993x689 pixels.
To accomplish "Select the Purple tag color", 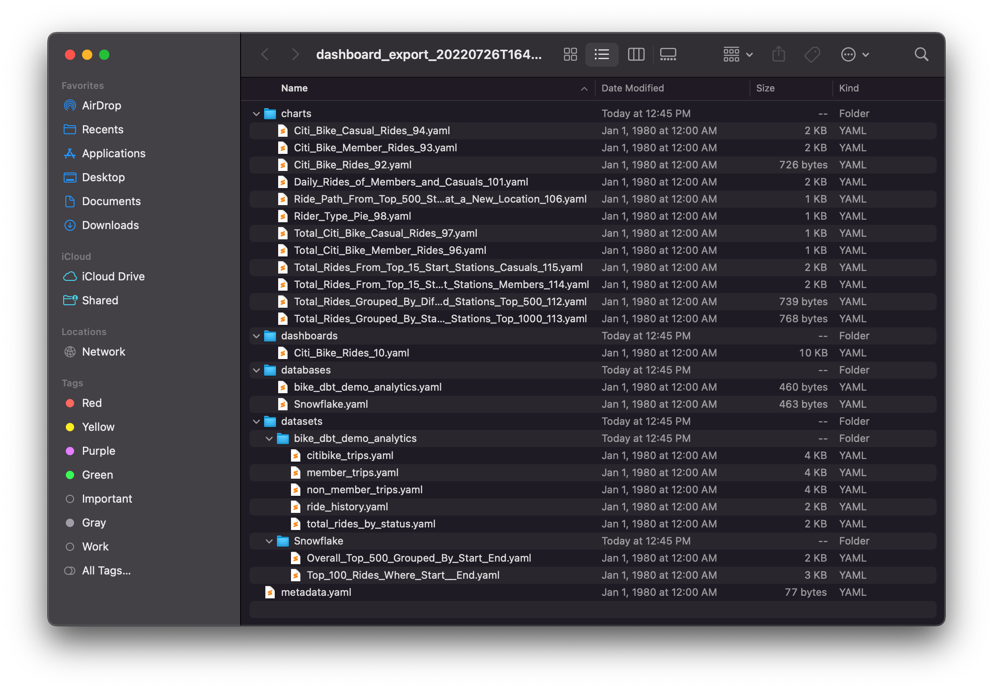I will (x=98, y=450).
